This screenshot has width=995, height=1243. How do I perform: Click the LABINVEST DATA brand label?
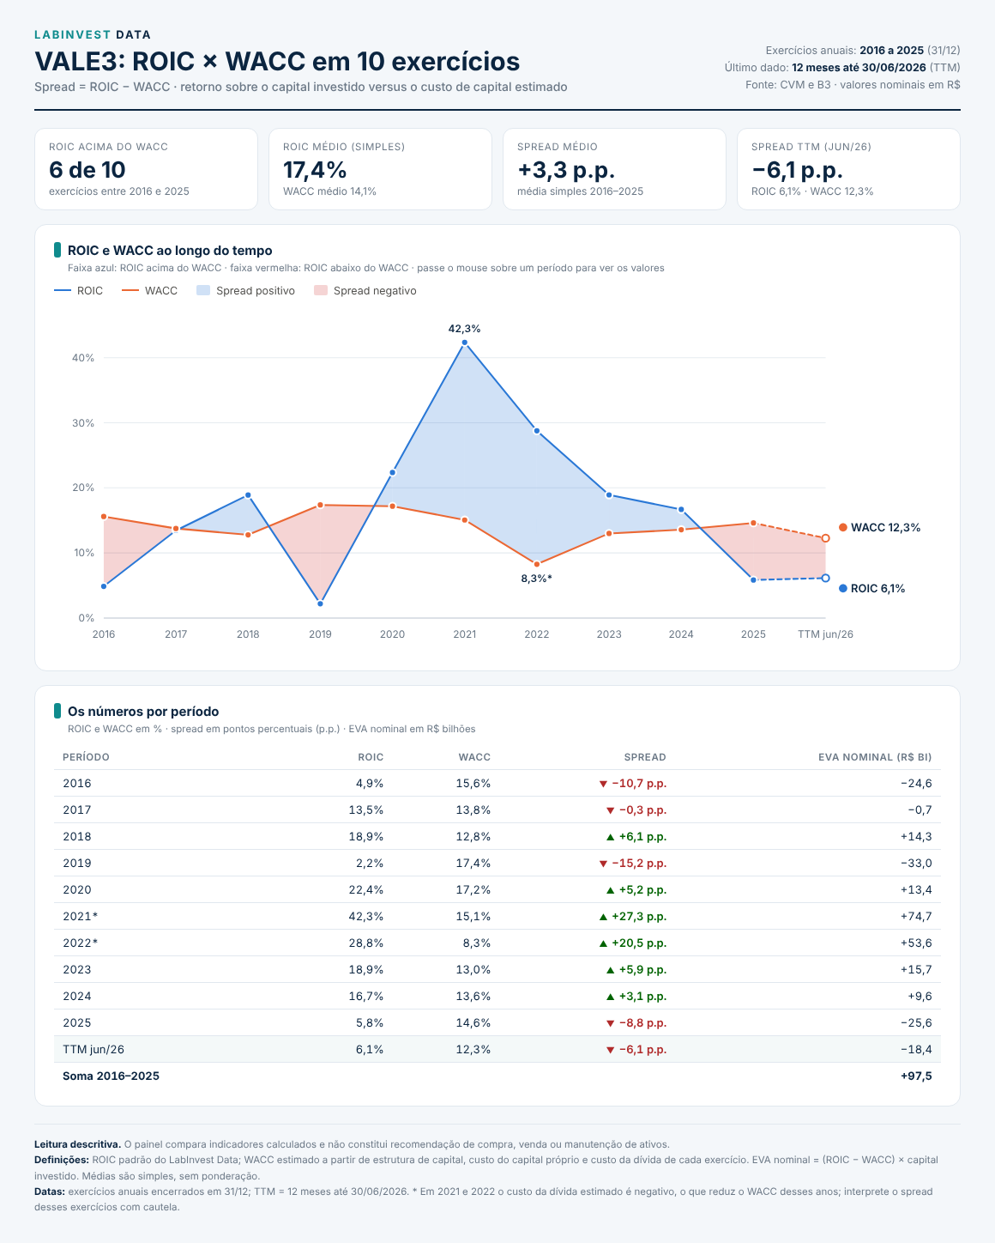[93, 35]
